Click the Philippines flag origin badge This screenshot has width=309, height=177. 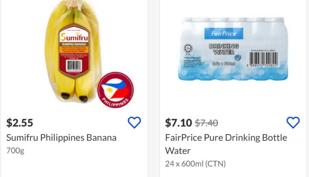[x=115, y=89]
